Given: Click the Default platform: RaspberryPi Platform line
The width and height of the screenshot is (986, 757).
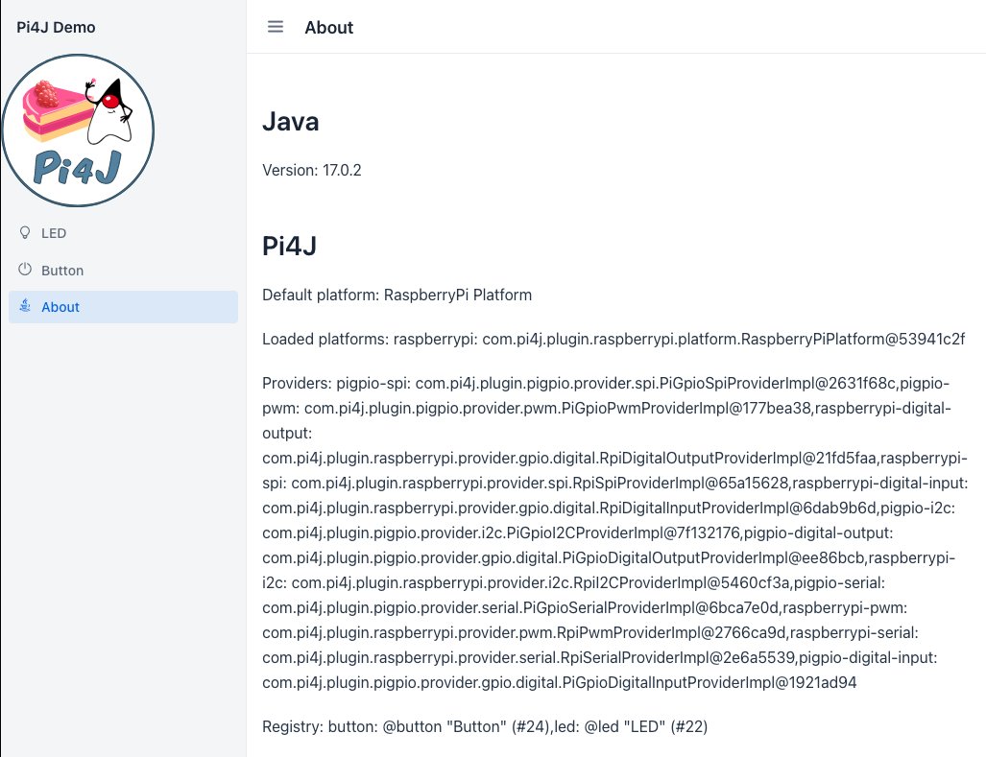Looking at the screenshot, I should pos(397,295).
